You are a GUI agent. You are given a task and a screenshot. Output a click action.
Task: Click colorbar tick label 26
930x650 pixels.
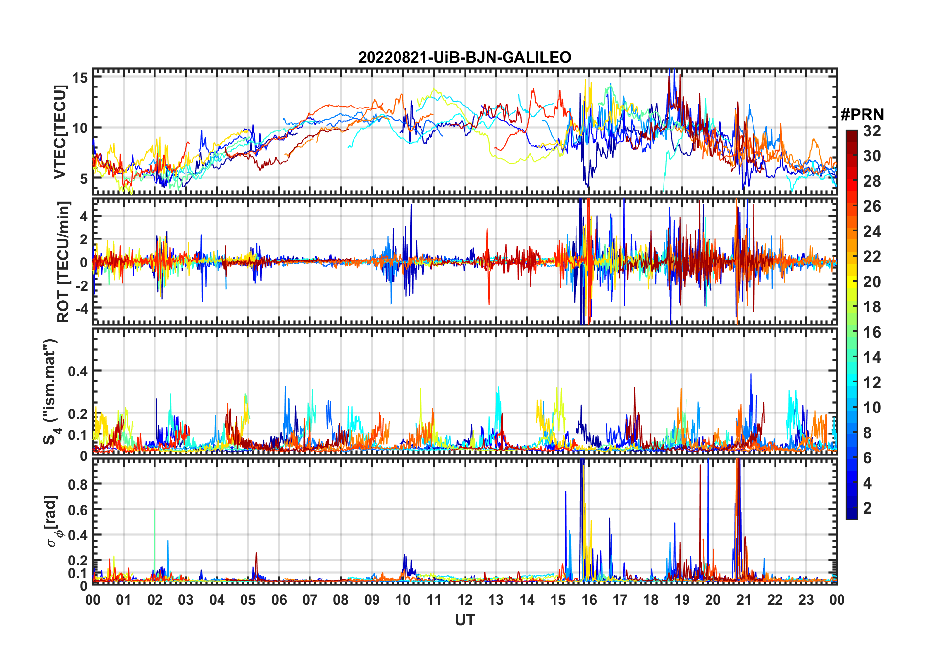(x=872, y=206)
